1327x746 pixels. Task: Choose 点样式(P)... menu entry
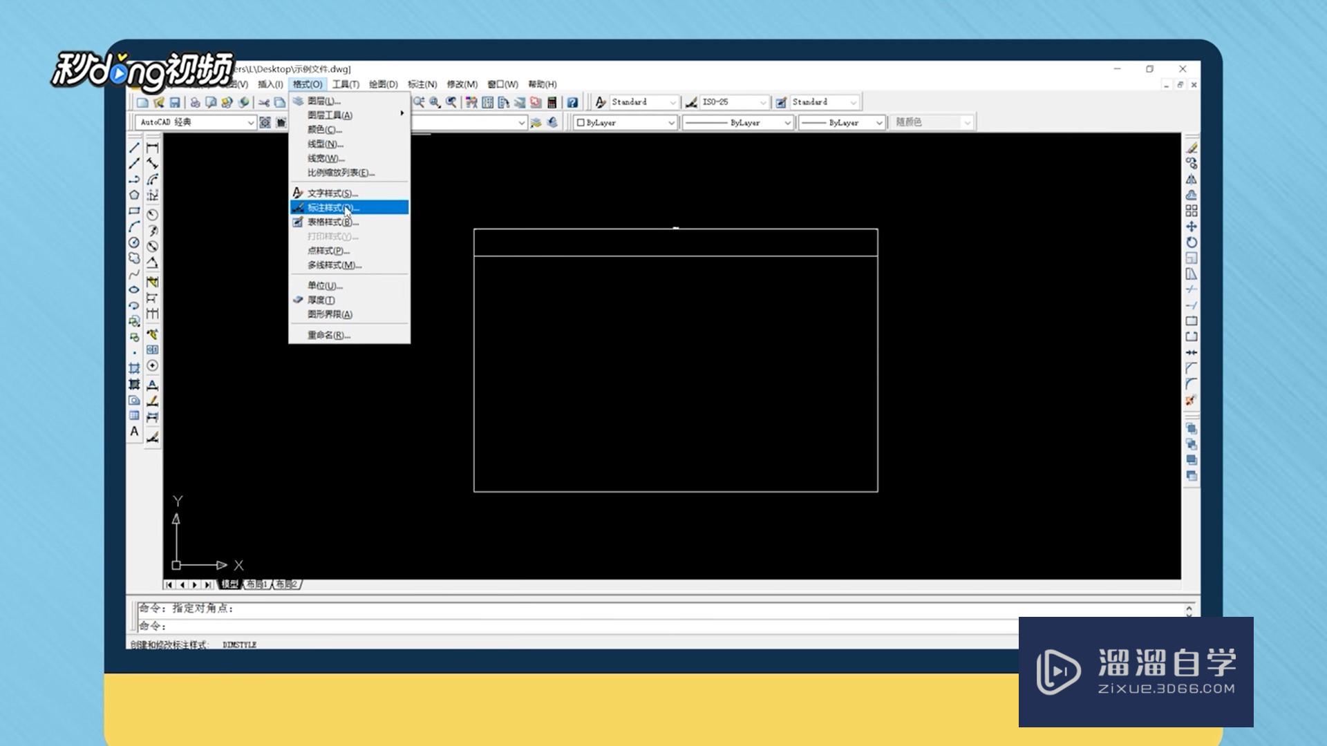coord(349,251)
